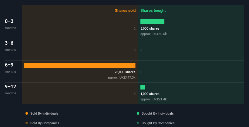Toggle the Sold By Individuals legend label

click(44, 113)
